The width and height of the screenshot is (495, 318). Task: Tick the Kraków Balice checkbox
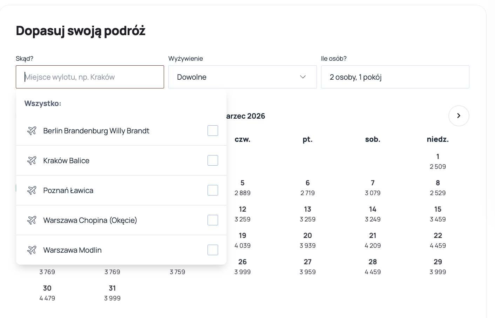212,160
